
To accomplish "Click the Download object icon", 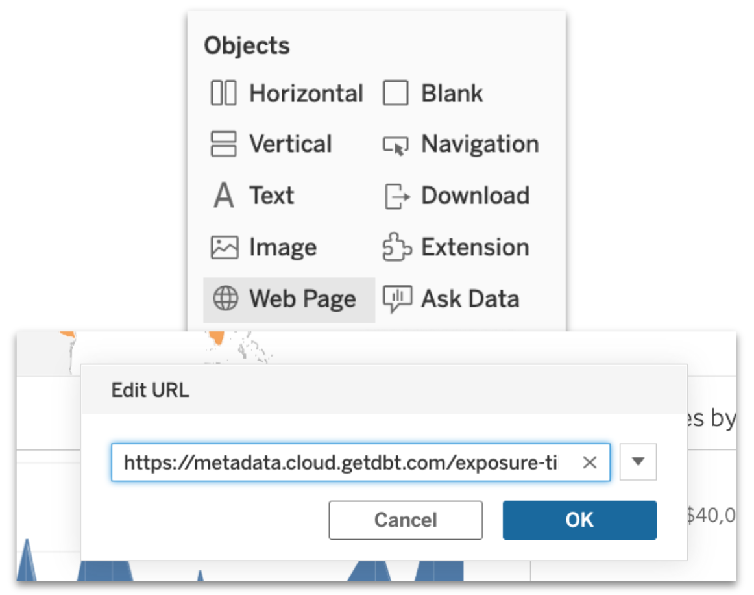I will point(398,196).
